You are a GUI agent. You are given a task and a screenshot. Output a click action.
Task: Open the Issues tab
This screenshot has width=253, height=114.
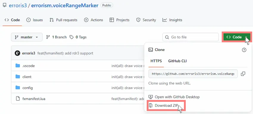[35, 20]
